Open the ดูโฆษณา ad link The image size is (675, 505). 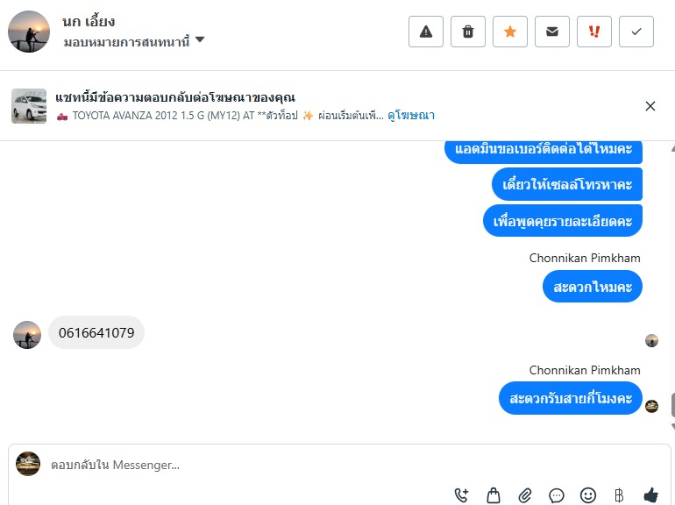411,116
